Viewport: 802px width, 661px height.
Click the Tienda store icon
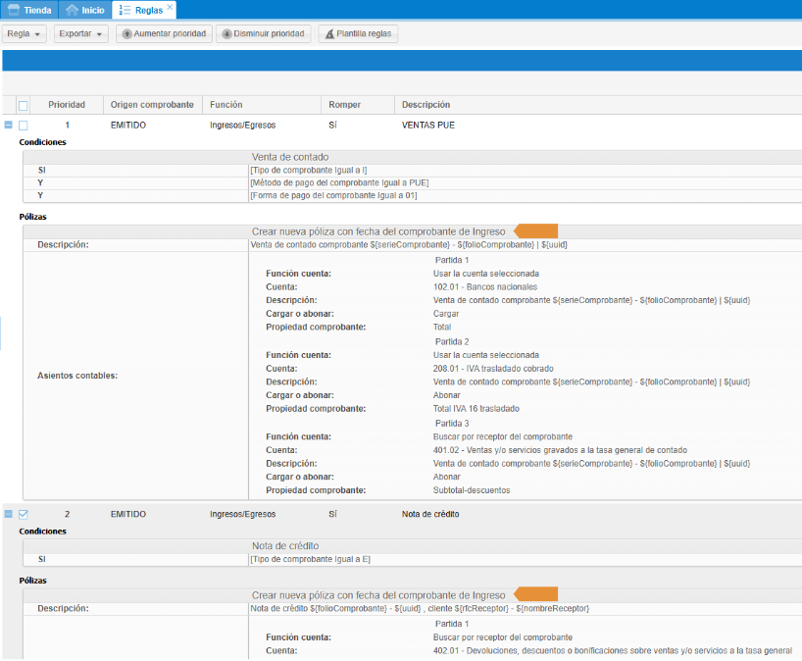14,10
